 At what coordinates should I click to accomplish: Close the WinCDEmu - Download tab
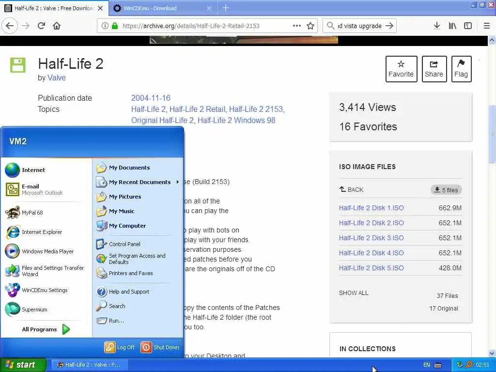(209, 8)
